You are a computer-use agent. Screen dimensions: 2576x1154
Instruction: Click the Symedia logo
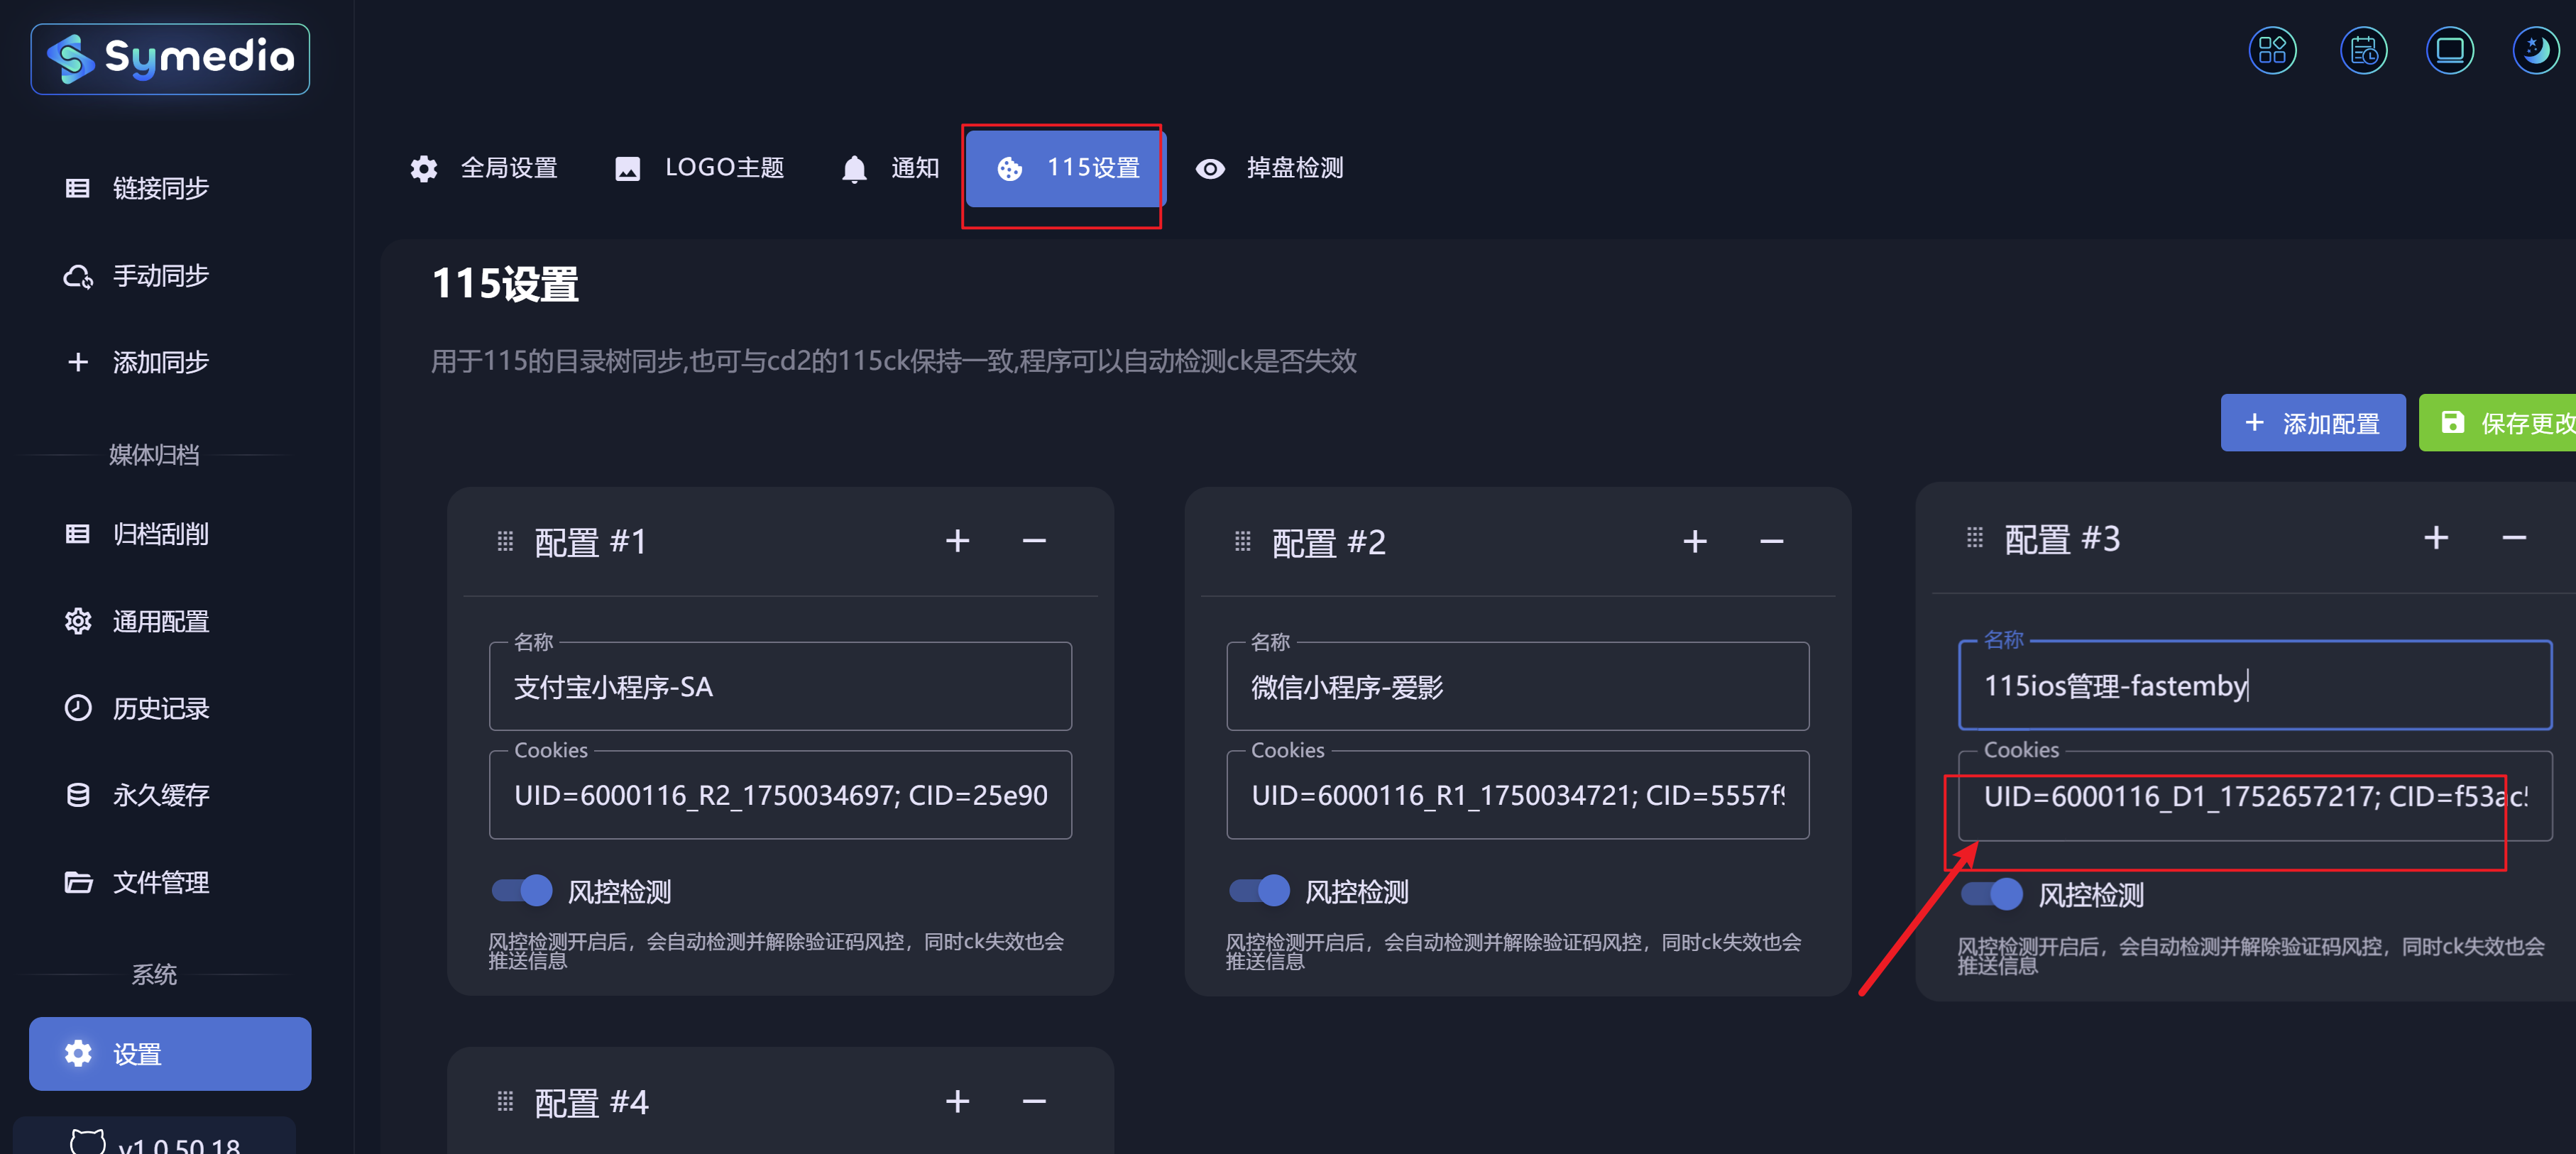pos(170,59)
